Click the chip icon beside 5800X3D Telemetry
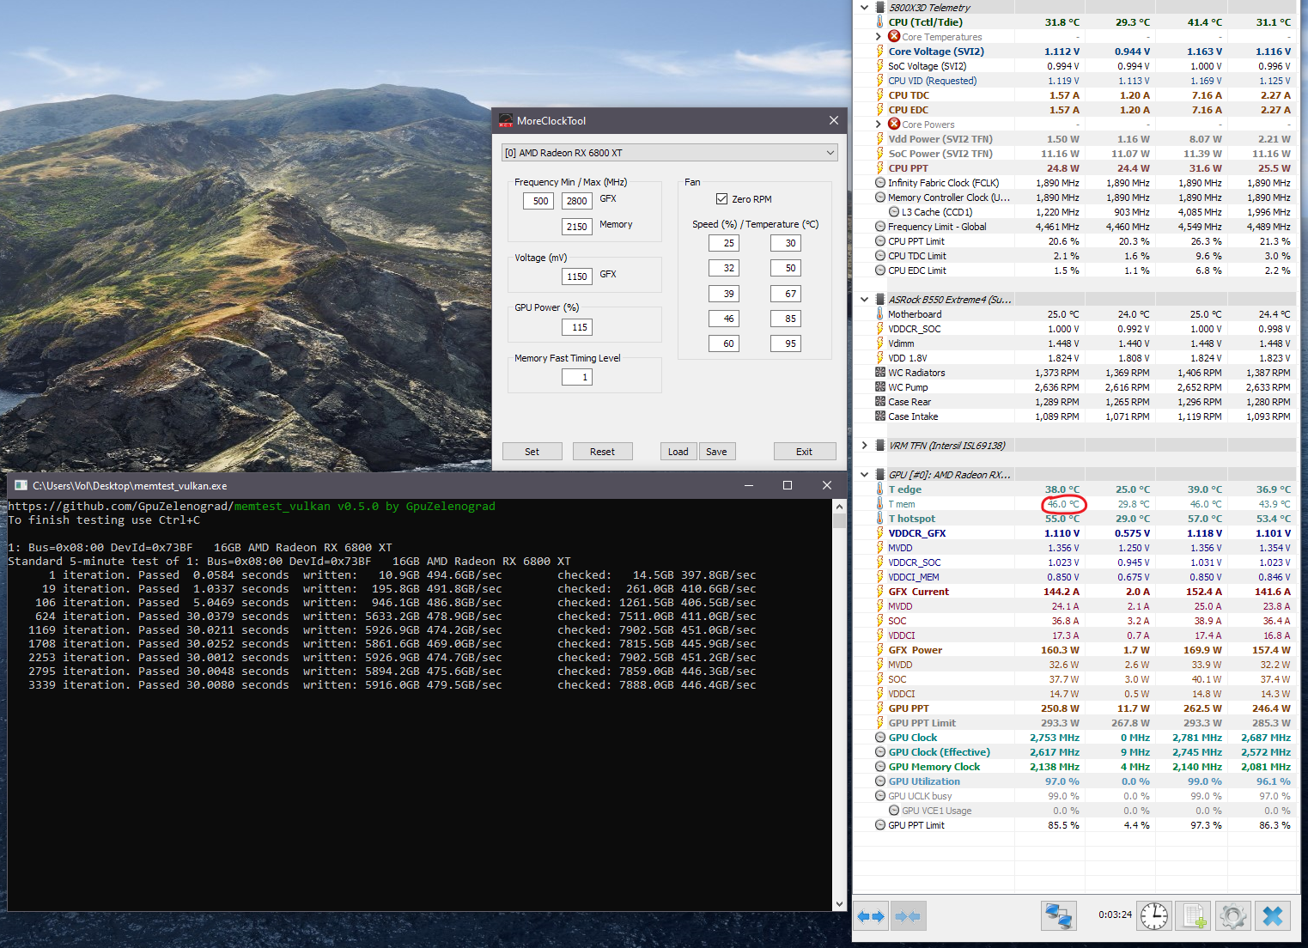 point(880,8)
